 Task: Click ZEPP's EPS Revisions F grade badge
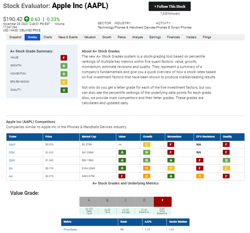click(200, 160)
